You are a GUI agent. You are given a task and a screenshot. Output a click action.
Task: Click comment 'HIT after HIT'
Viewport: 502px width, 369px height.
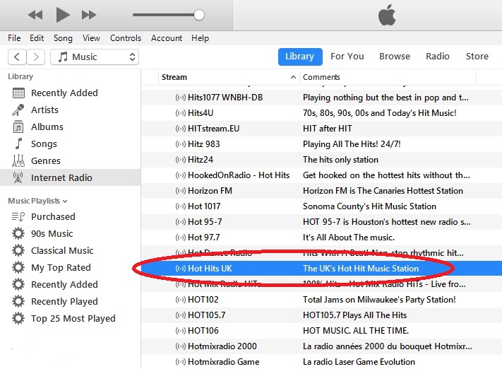pyautogui.click(x=327, y=129)
